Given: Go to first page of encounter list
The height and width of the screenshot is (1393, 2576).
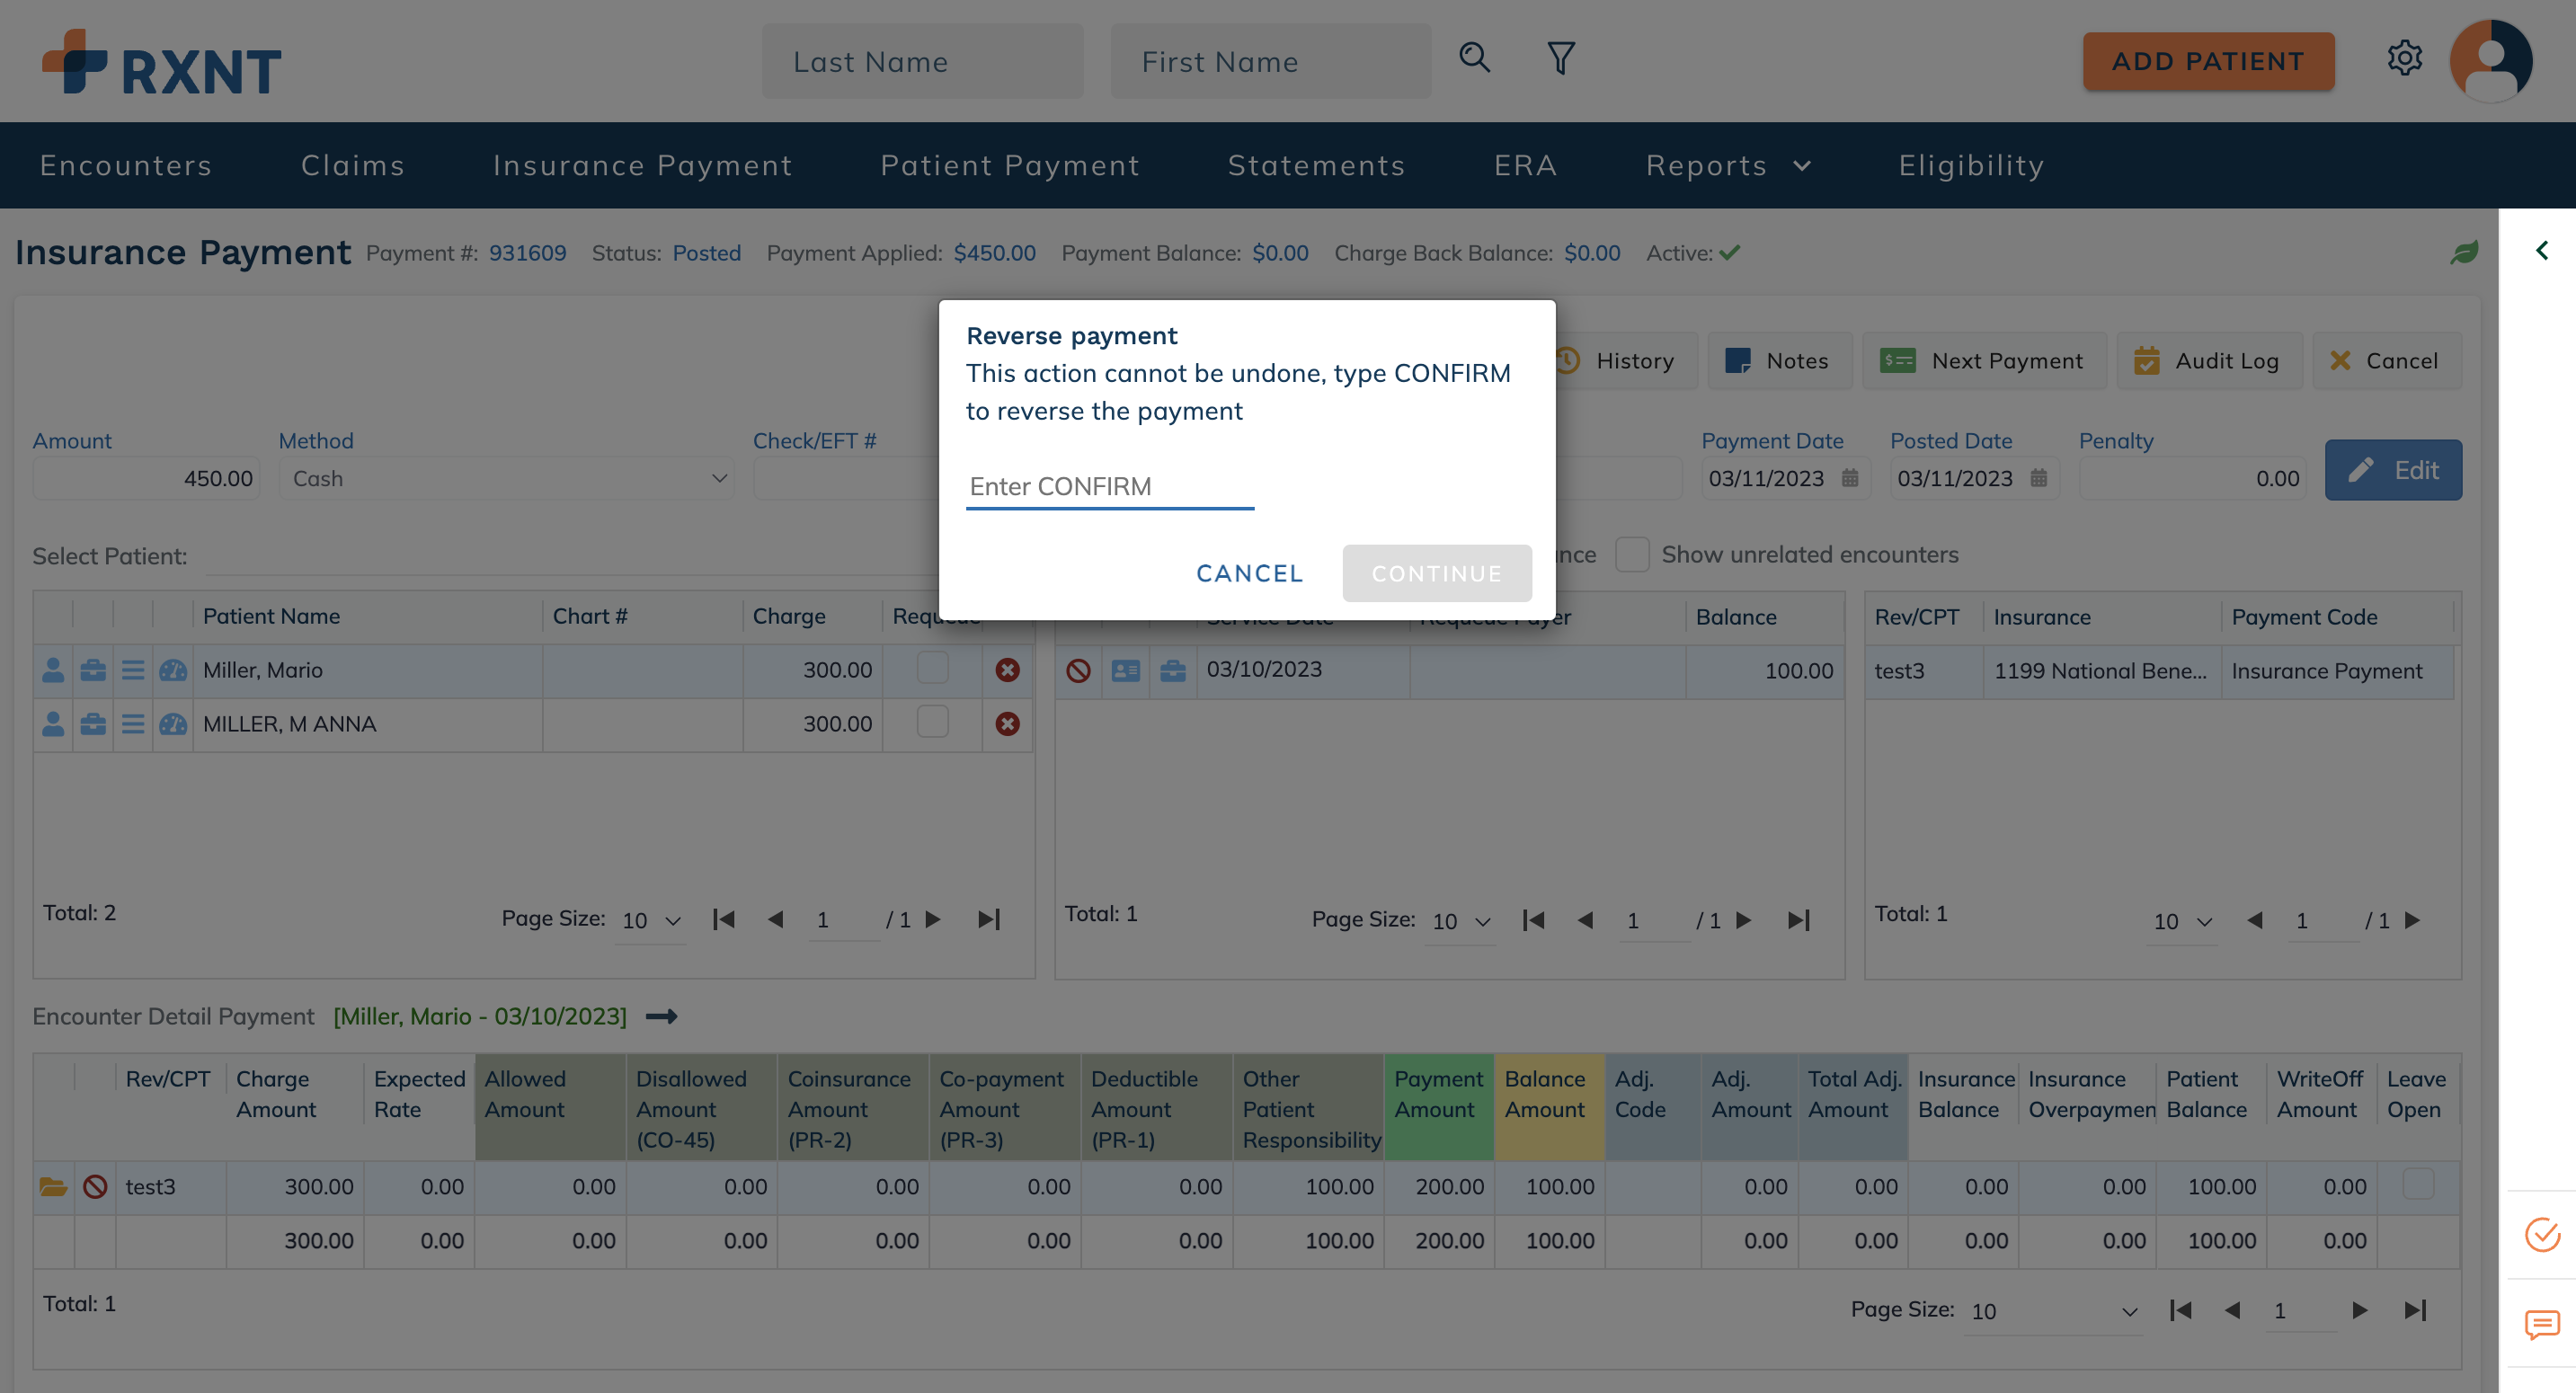Looking at the screenshot, I should click(1533, 920).
